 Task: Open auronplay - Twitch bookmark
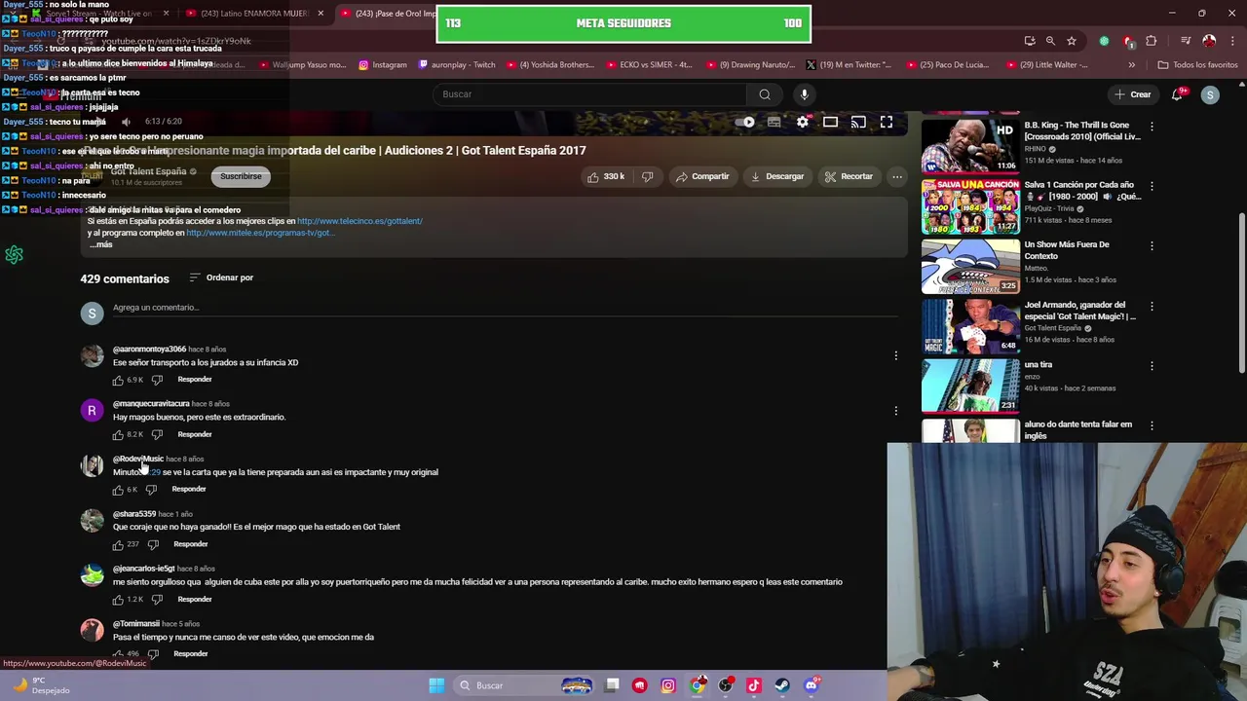click(x=457, y=65)
